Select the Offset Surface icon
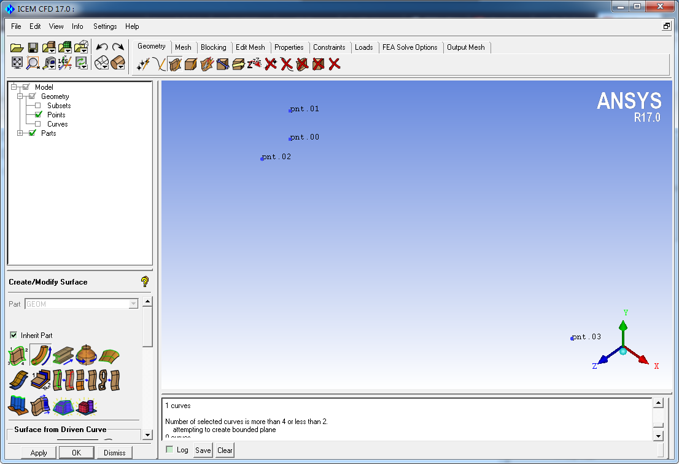The image size is (679, 464). pos(18,380)
